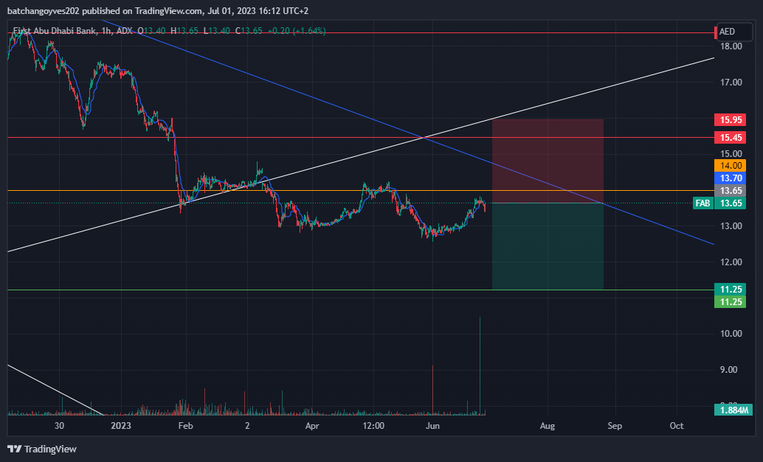Click the 1.884M volume label
763x462 pixels.
click(733, 410)
